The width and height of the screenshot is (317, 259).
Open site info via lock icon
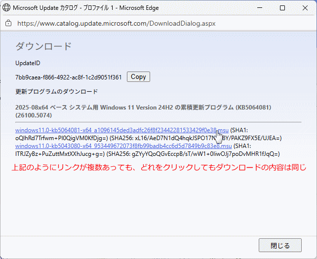(8, 23)
